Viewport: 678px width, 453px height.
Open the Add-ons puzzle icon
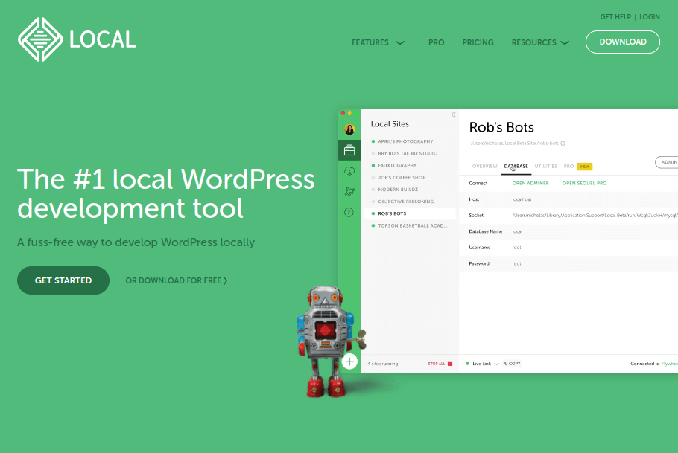(x=349, y=191)
